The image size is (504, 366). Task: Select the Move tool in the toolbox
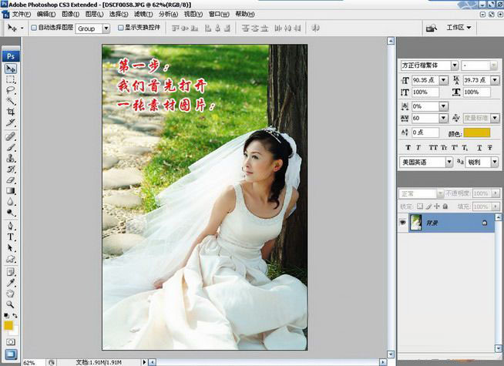[x=11, y=69]
